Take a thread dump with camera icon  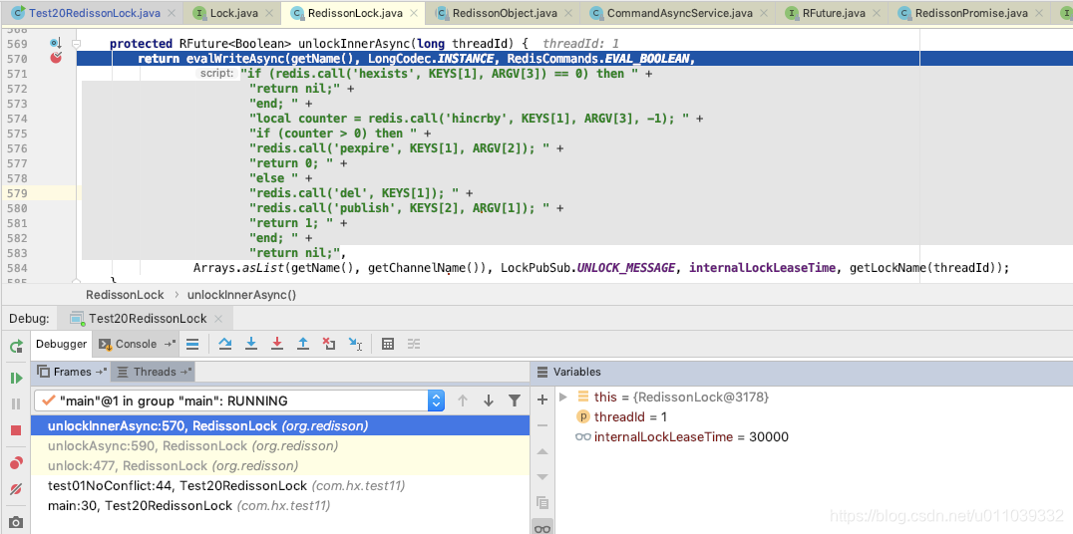pyautogui.click(x=16, y=521)
